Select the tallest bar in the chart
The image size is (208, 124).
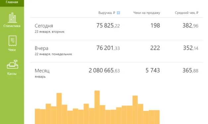(97, 107)
